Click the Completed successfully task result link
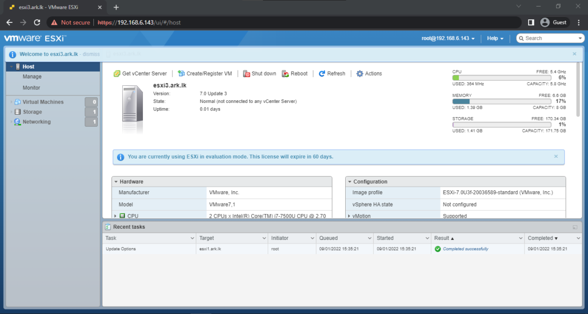Image resolution: width=588 pixels, height=314 pixels. click(x=466, y=249)
